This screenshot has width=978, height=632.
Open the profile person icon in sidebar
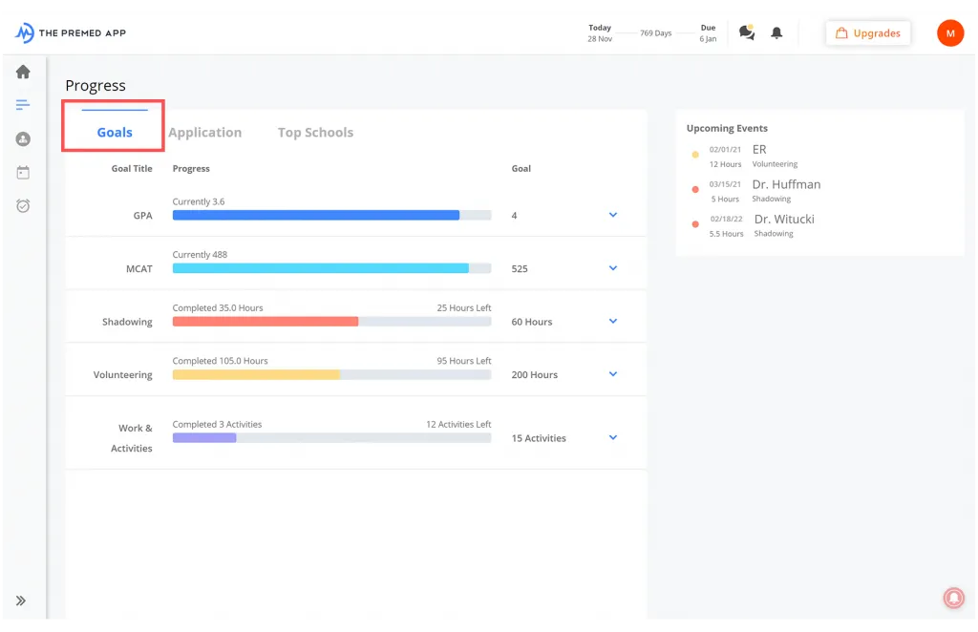(23, 139)
